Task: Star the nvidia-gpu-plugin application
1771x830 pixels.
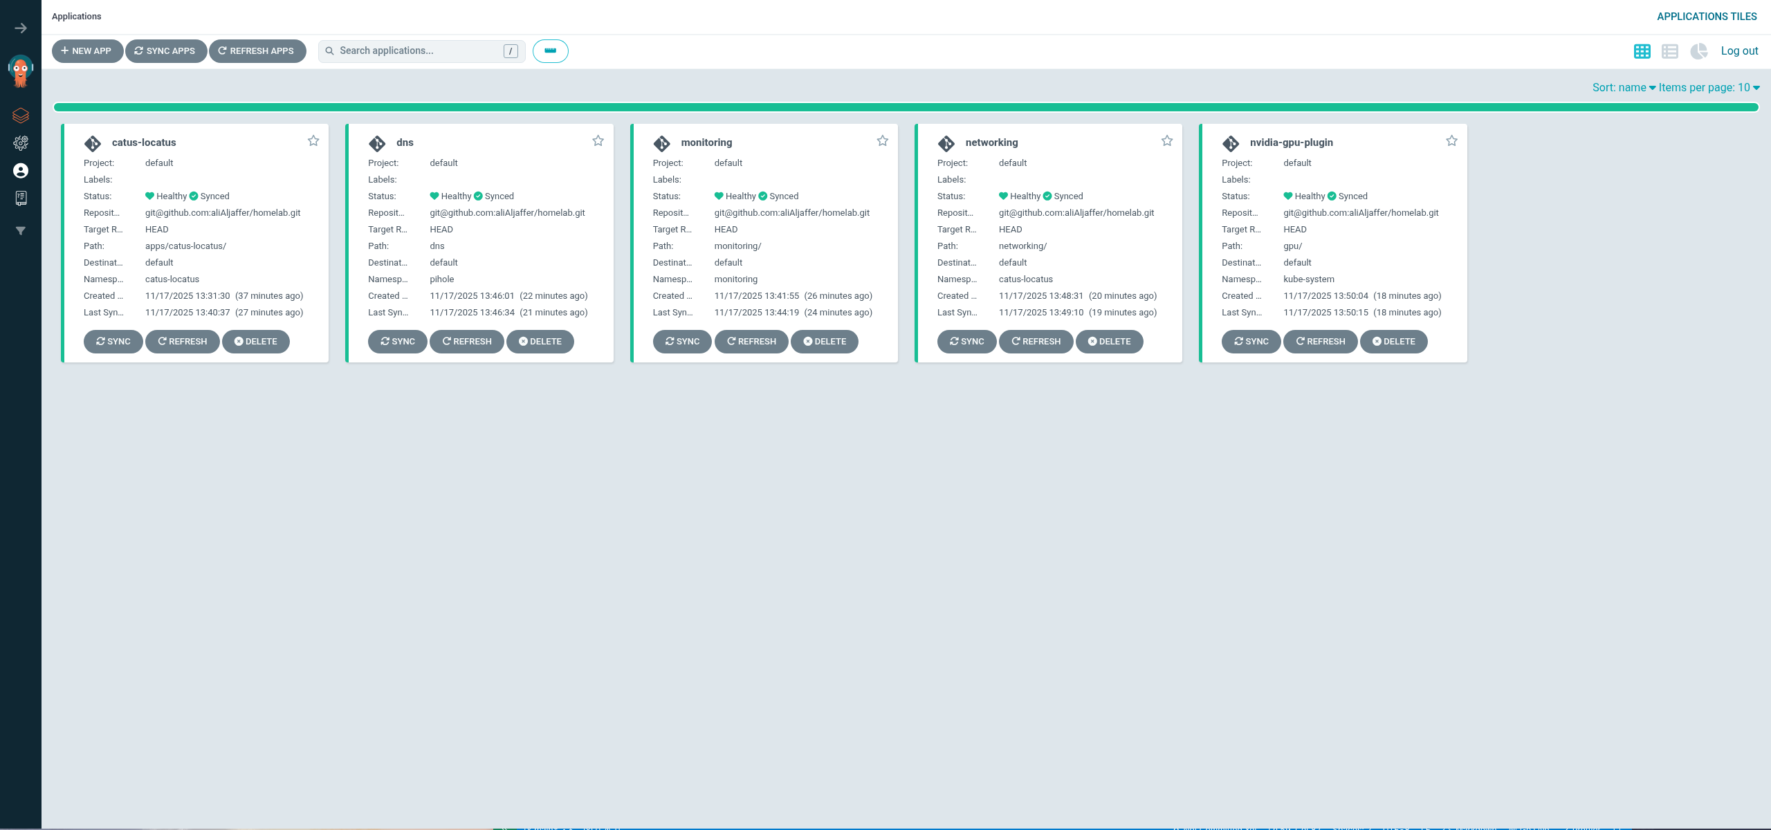Action: point(1451,141)
